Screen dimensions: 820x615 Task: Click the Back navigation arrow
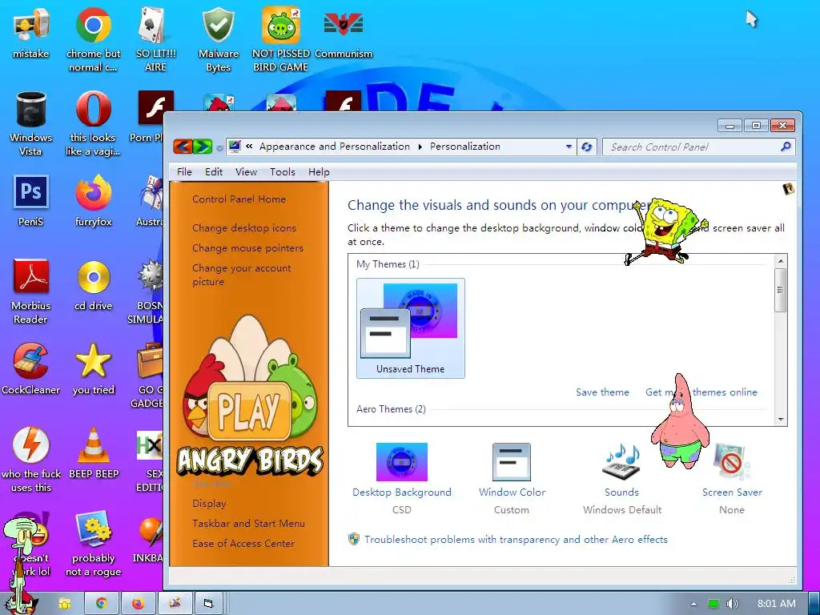(x=183, y=147)
